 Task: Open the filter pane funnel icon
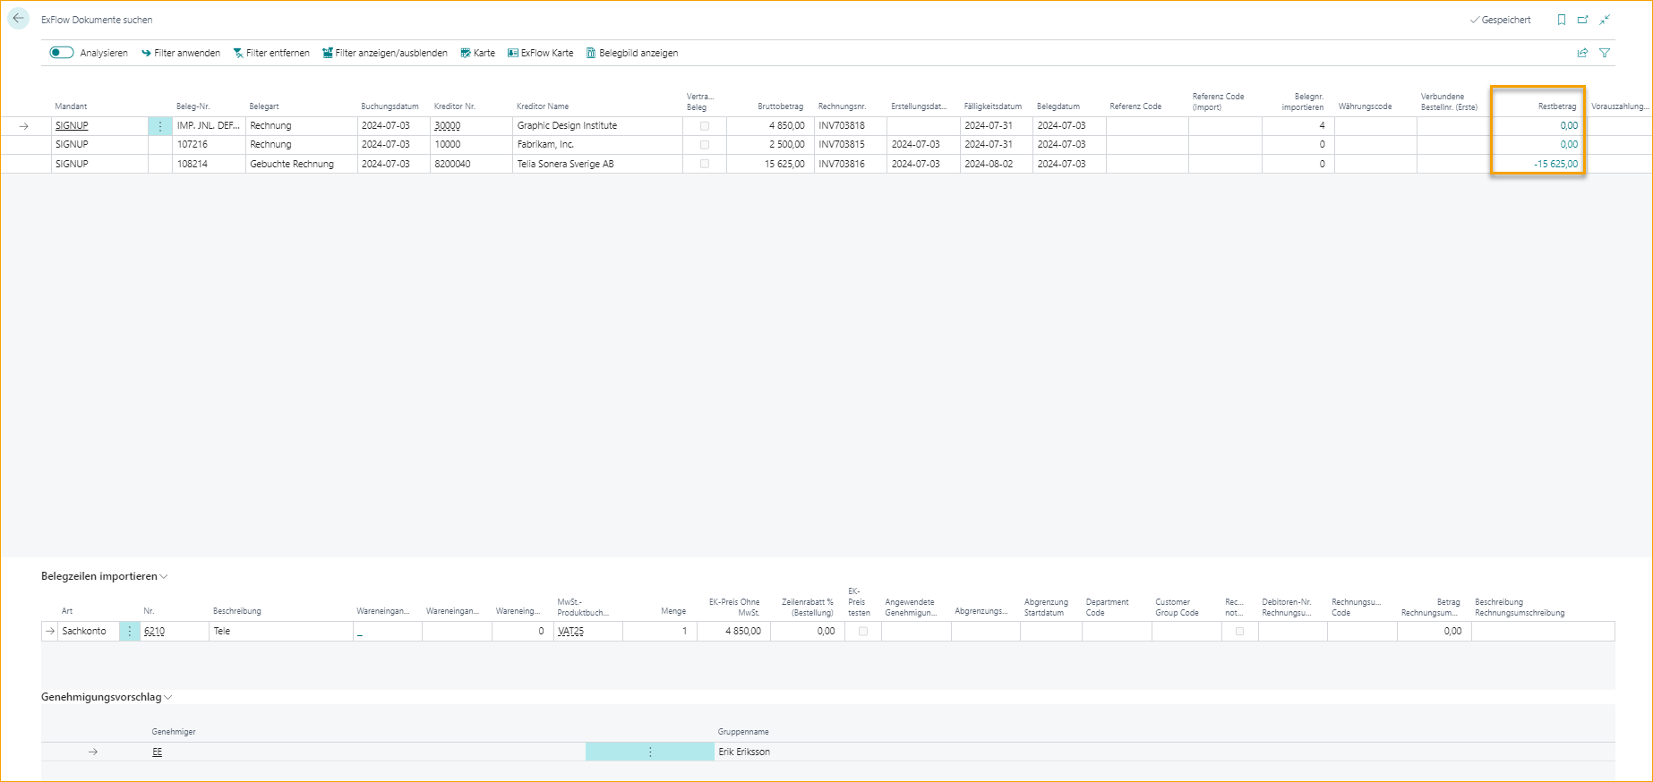pos(1605,53)
